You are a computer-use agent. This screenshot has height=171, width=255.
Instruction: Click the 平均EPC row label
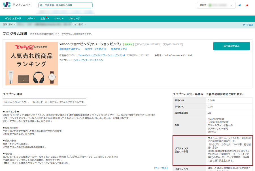tap(179, 107)
